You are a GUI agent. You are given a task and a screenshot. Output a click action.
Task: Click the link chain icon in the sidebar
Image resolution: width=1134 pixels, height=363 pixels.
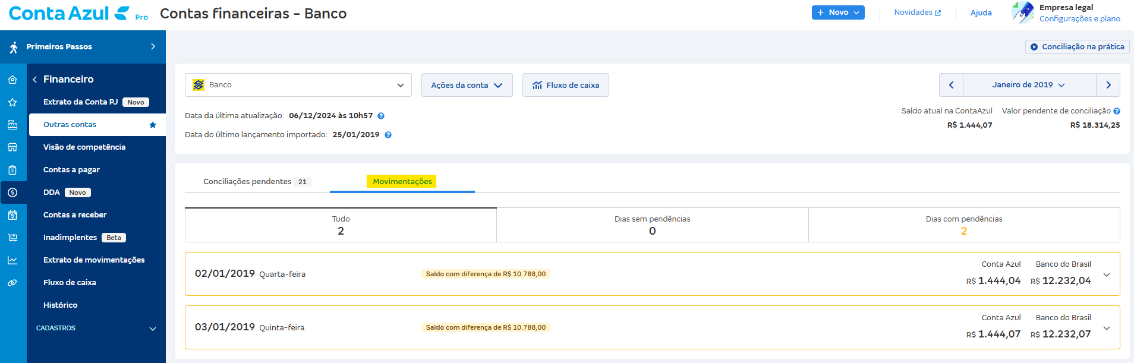pos(12,283)
